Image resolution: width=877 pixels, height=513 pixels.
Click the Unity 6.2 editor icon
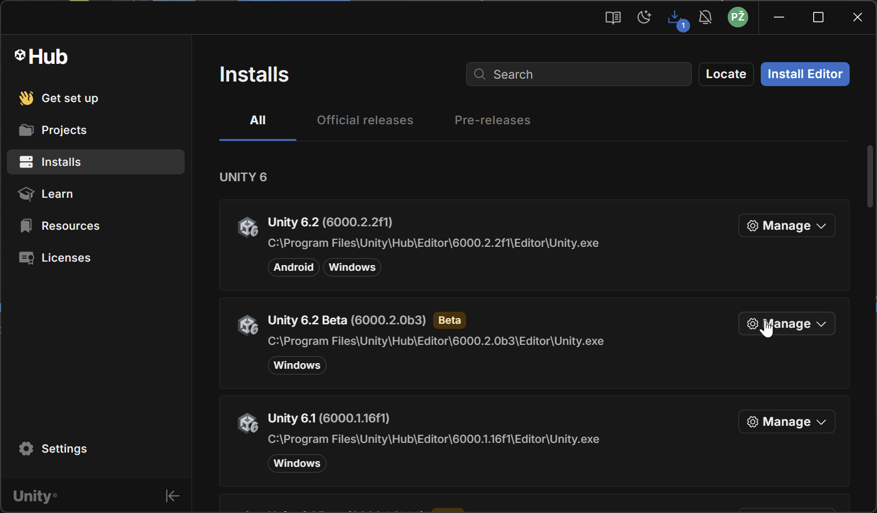[x=248, y=227]
